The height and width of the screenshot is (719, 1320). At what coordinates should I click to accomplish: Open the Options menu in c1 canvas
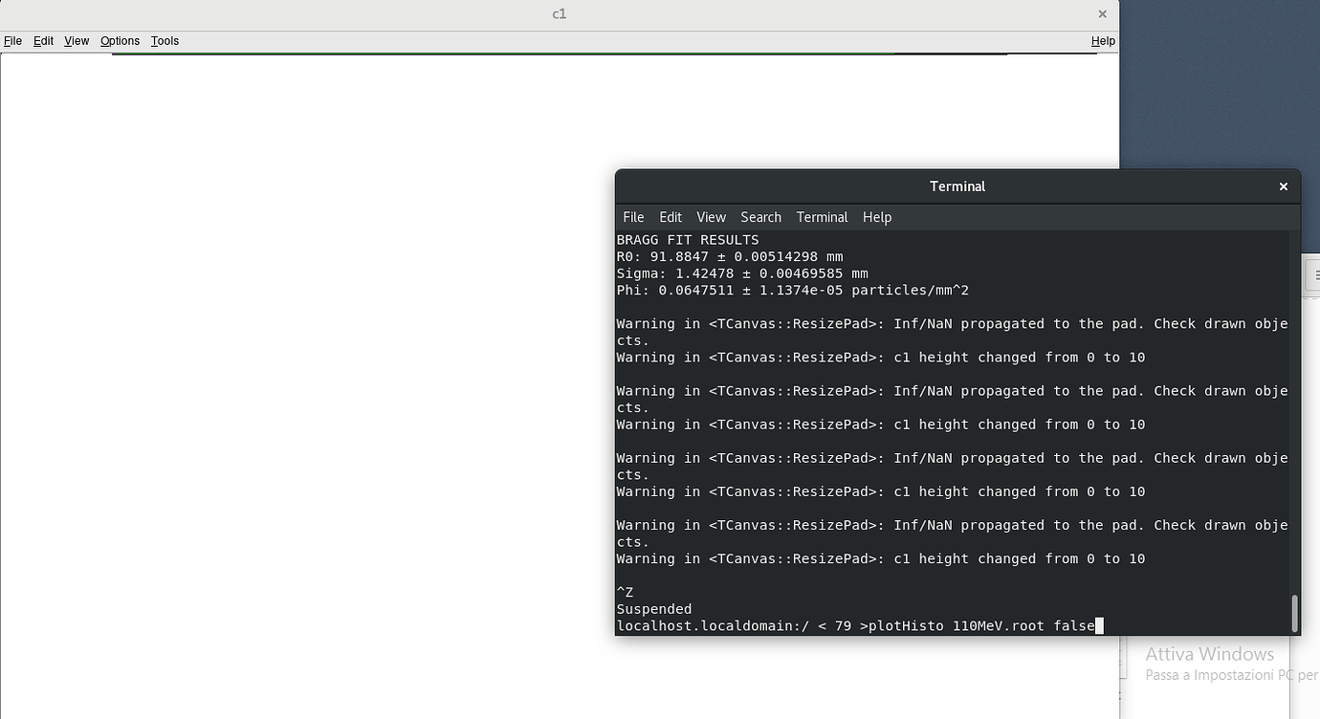point(120,41)
